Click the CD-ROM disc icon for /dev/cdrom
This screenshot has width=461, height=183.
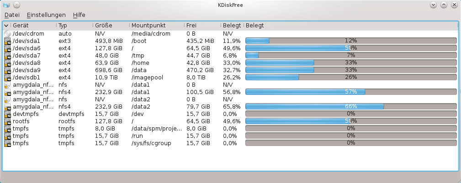pyautogui.click(x=7, y=34)
